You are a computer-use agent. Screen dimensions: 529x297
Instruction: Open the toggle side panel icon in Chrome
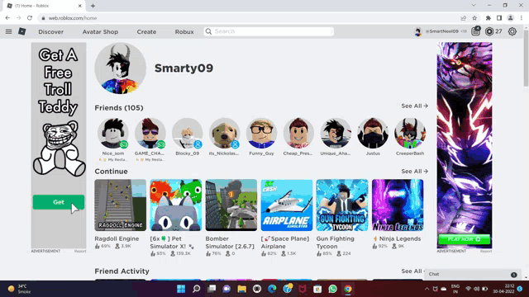pyautogui.click(x=499, y=18)
